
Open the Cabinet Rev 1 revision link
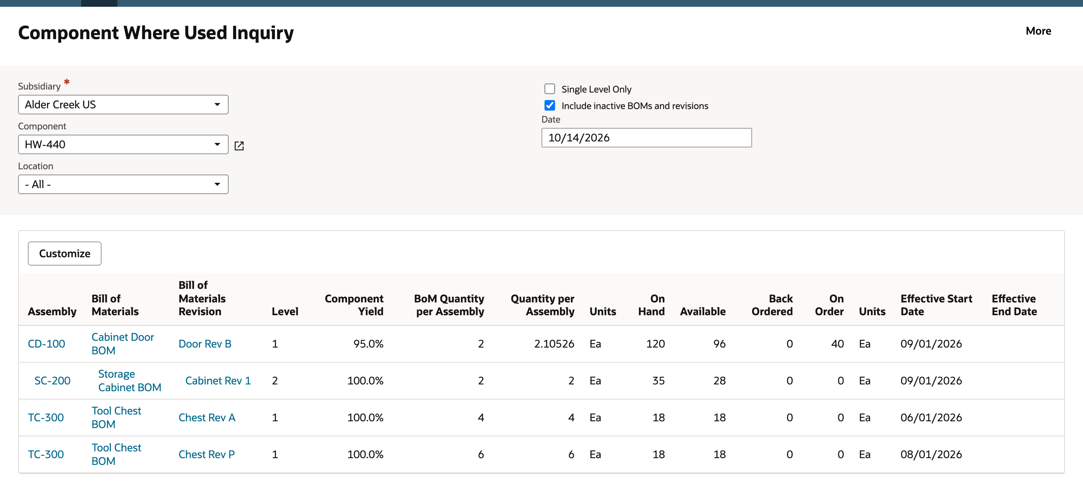pyautogui.click(x=218, y=381)
